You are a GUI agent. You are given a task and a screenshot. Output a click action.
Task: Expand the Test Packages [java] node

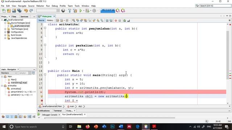pyautogui.click(x=5, y=29)
